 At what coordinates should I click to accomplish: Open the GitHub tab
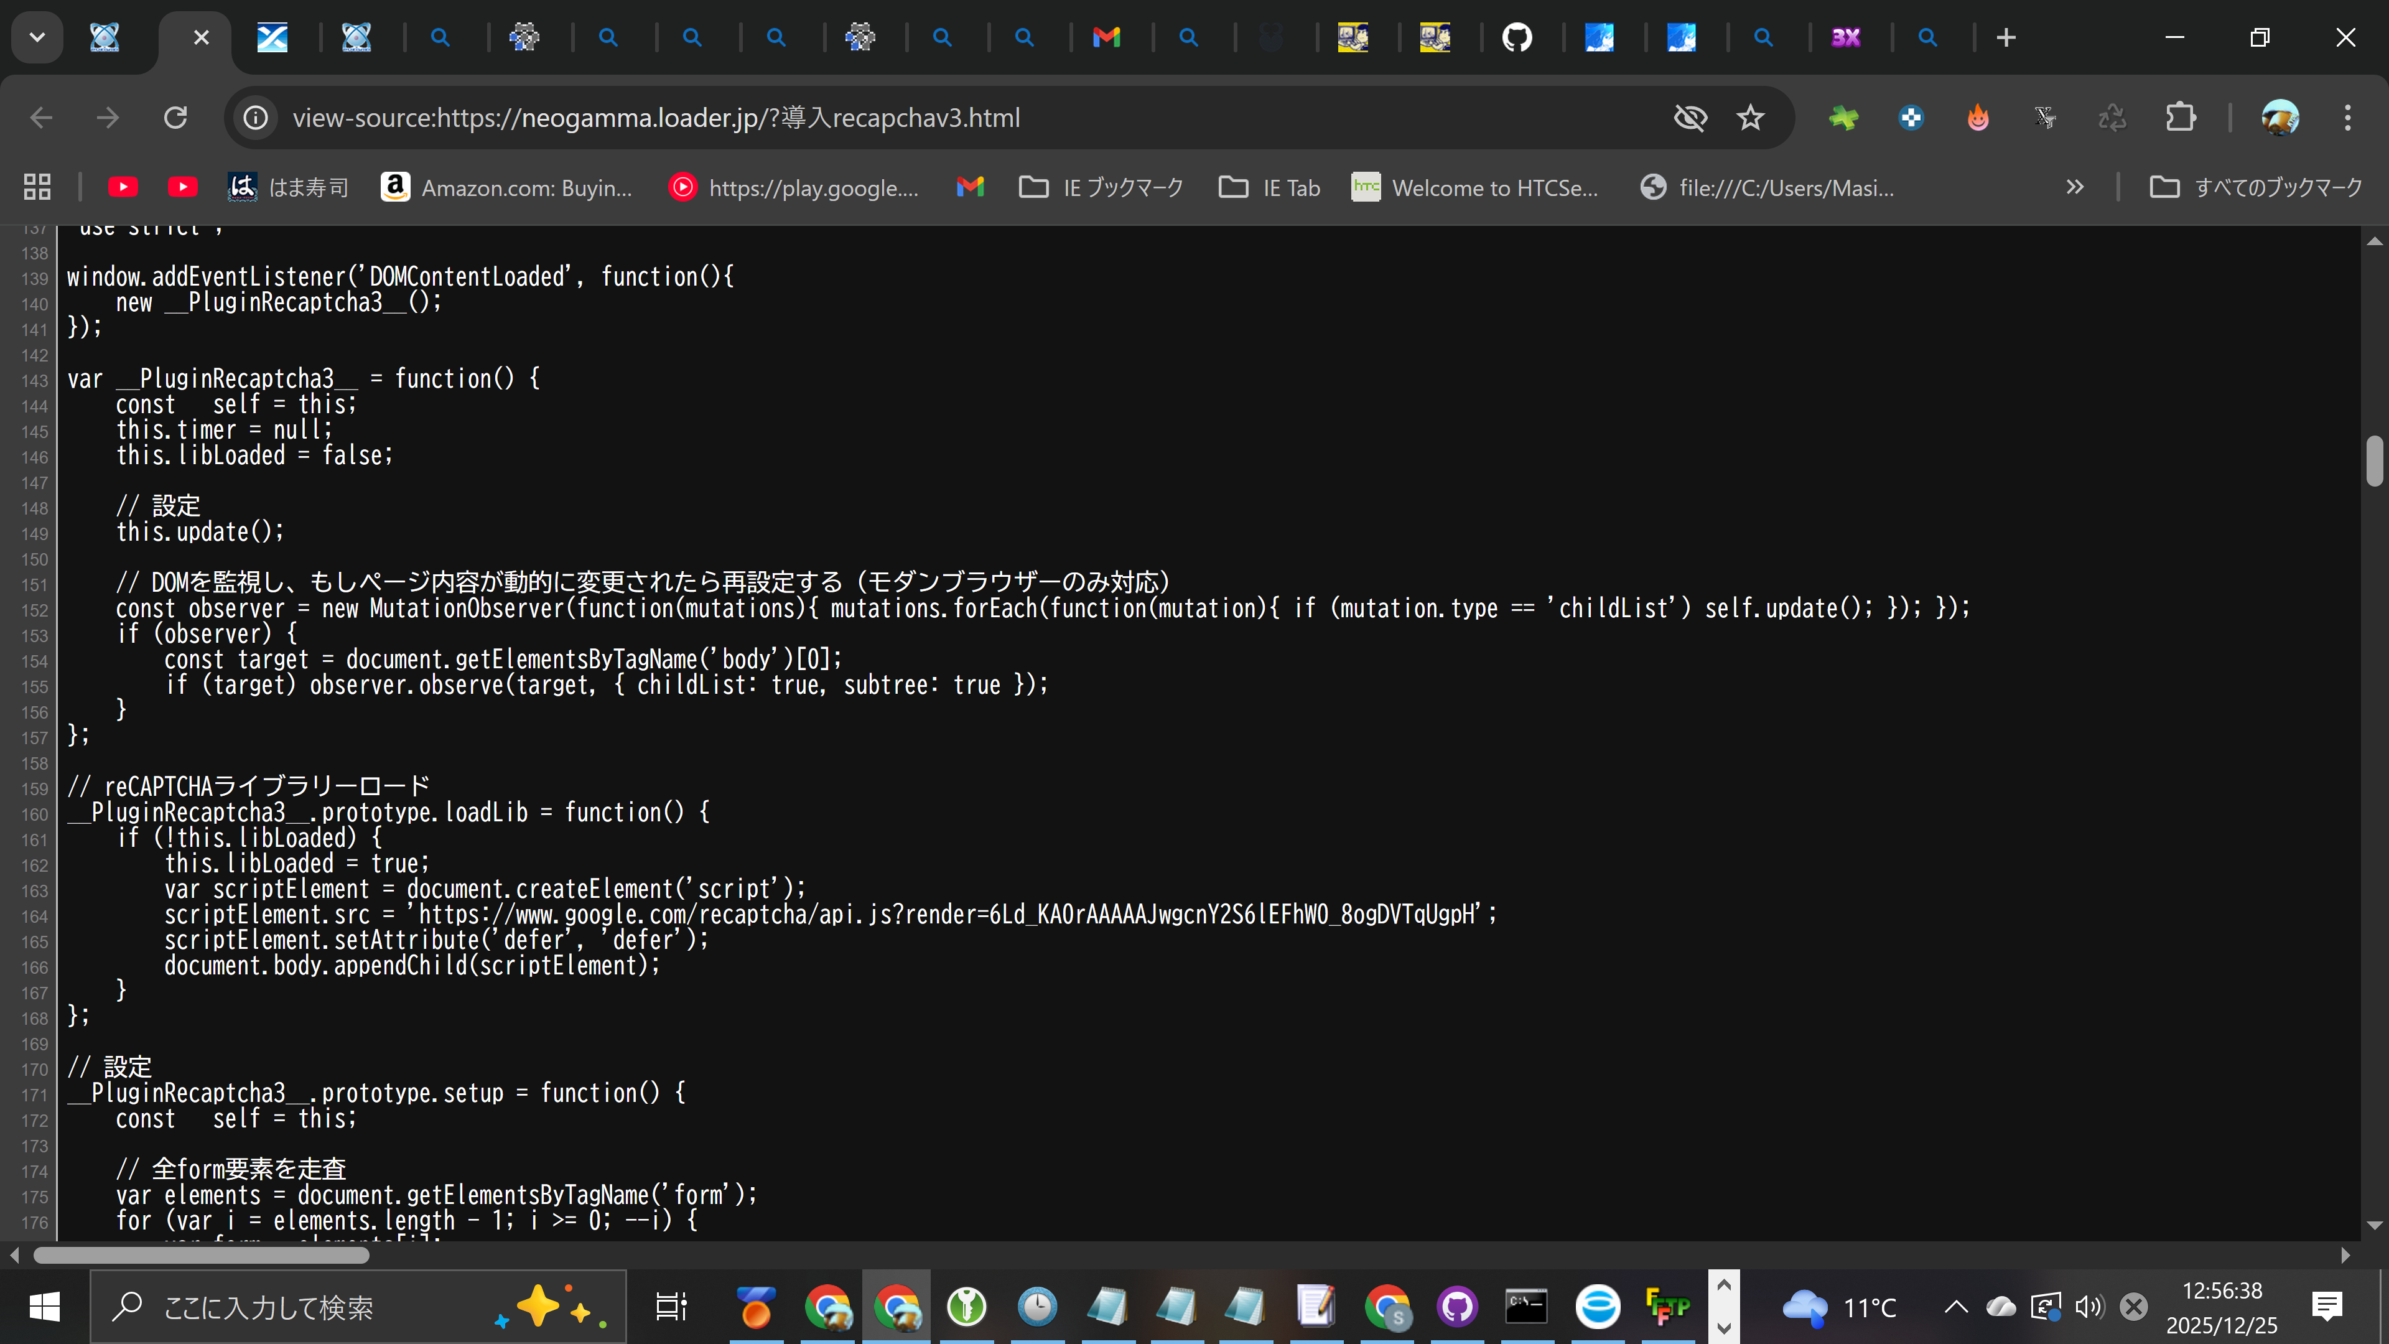(x=1517, y=38)
